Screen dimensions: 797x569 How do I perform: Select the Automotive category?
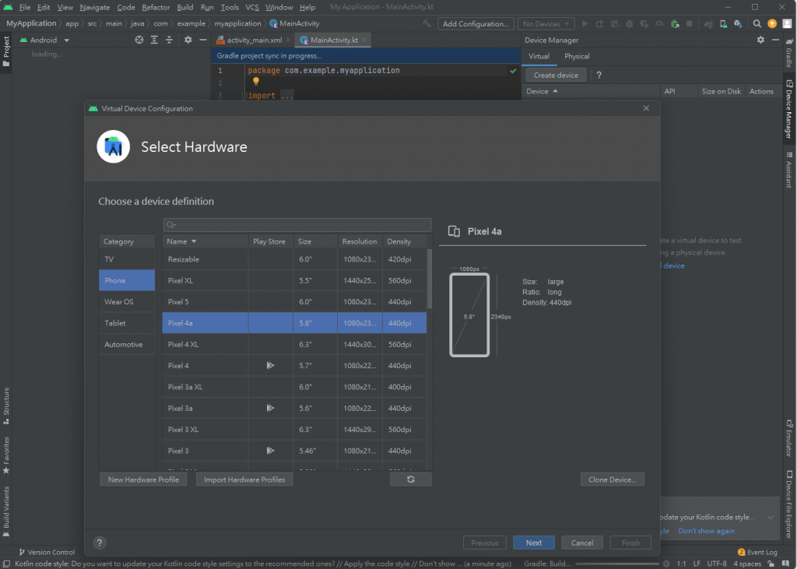tap(127, 344)
